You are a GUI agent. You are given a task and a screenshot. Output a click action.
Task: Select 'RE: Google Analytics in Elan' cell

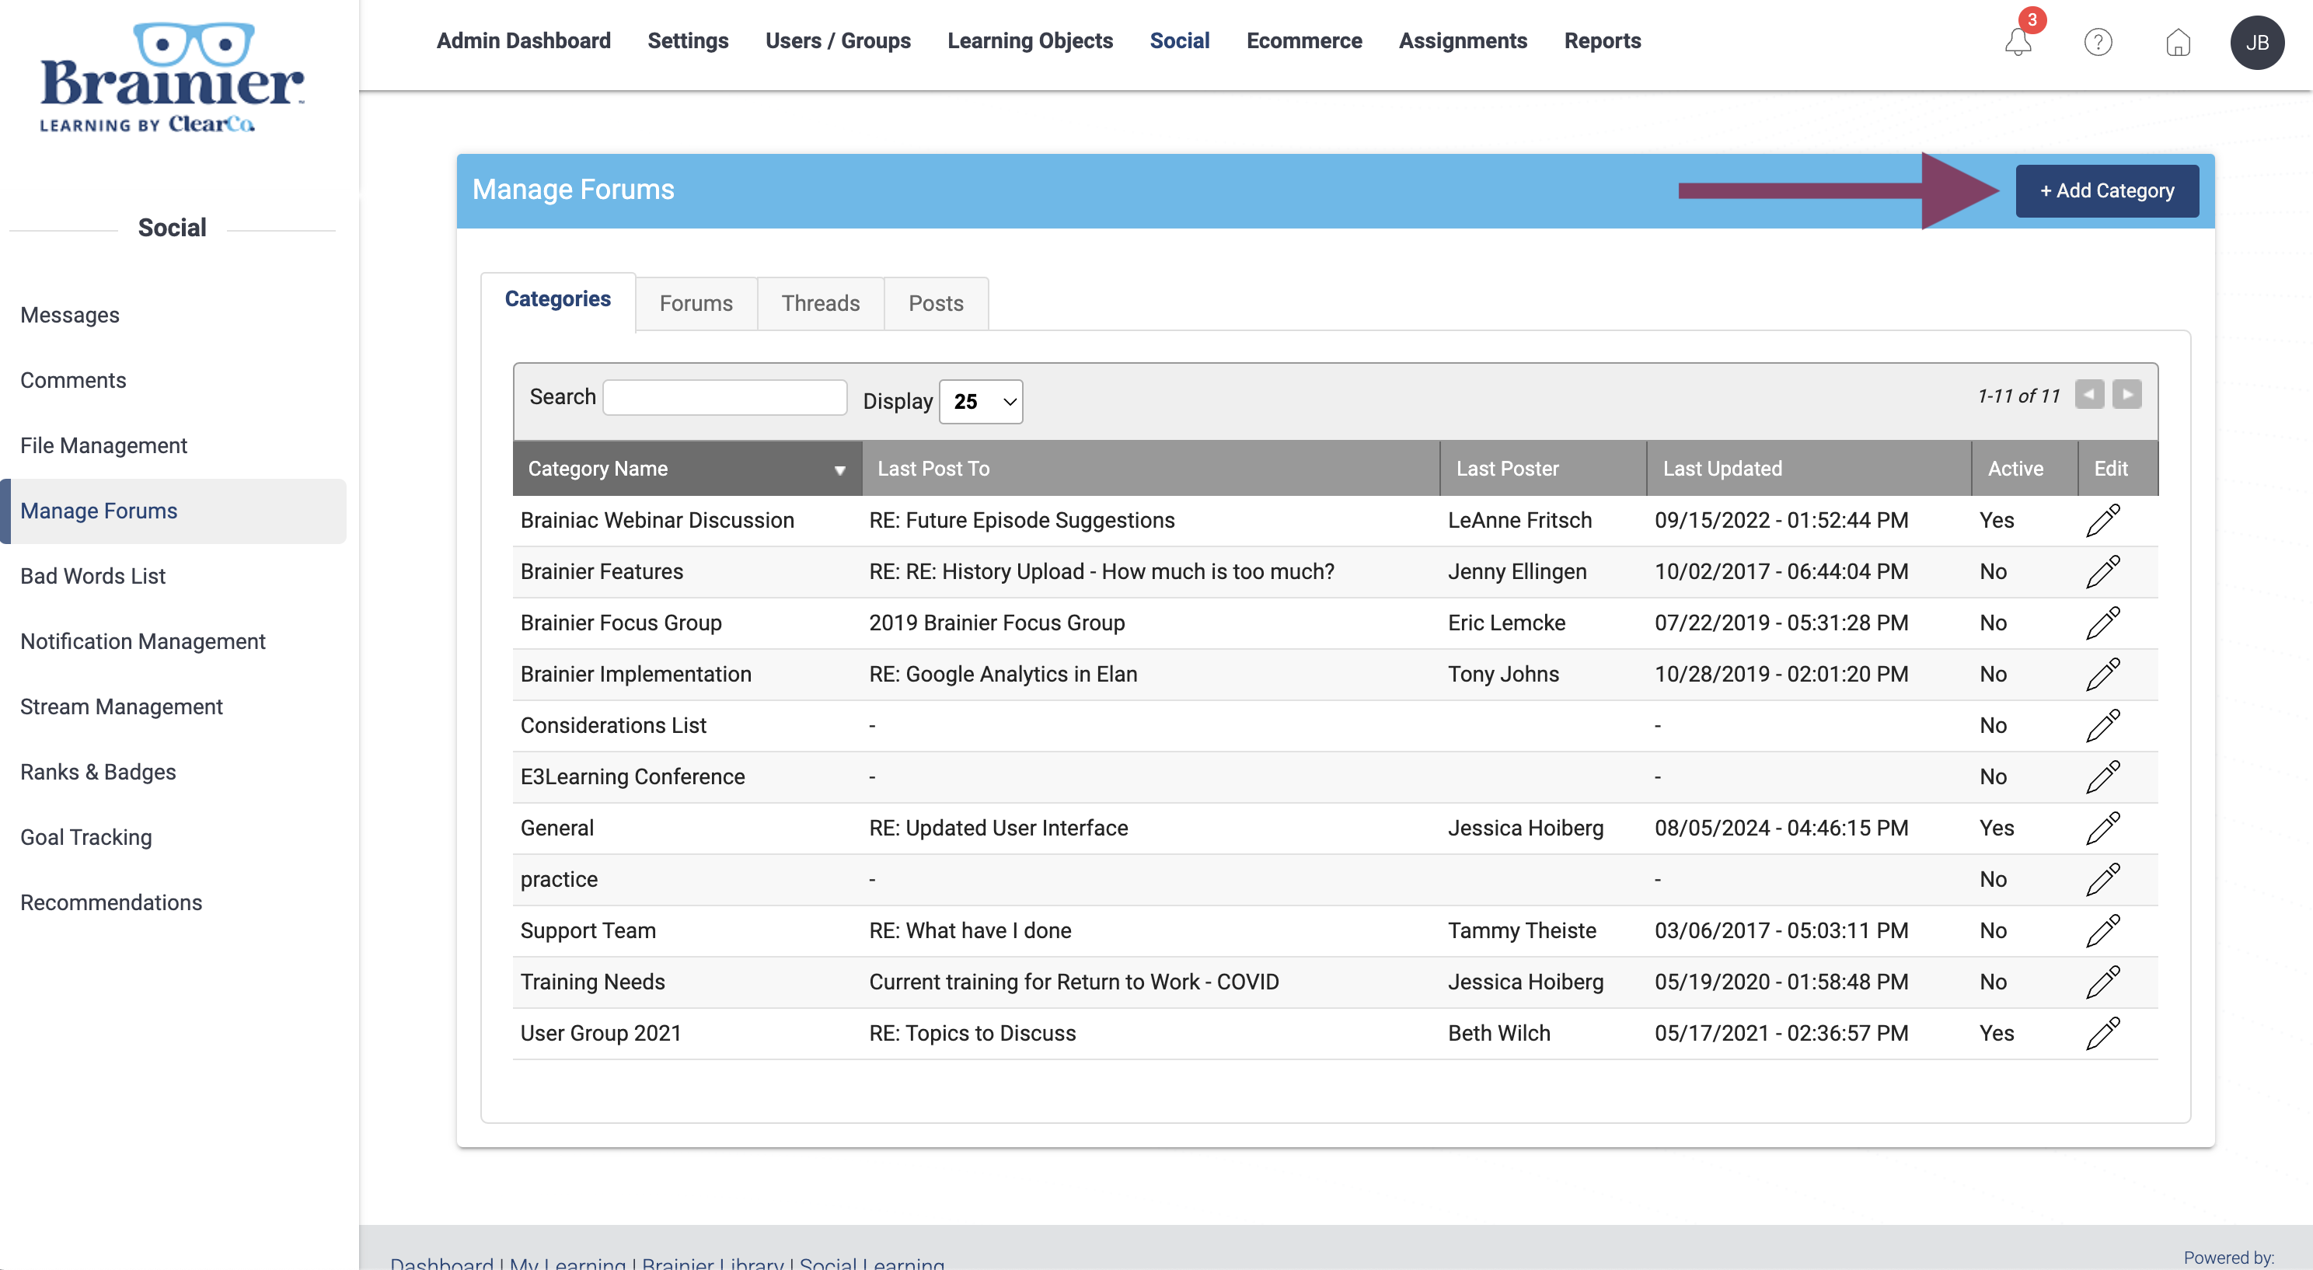pyautogui.click(x=1003, y=675)
